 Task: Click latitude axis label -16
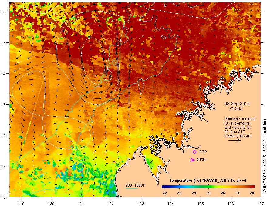click(x=3, y=135)
